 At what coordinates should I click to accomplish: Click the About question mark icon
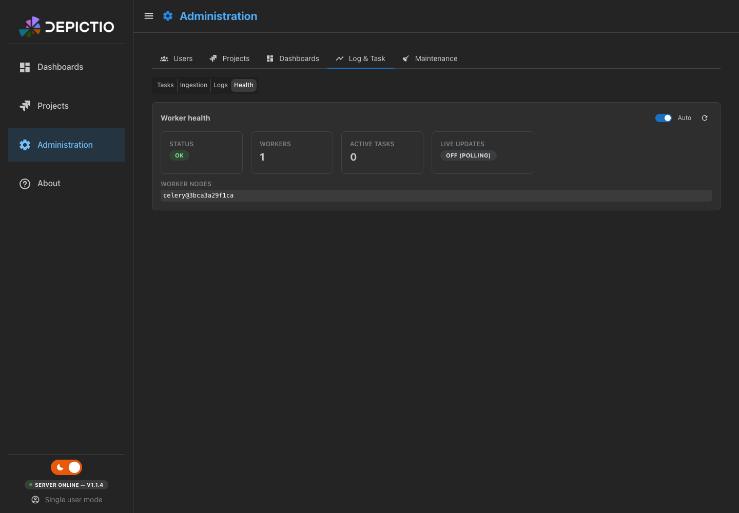[x=25, y=184]
